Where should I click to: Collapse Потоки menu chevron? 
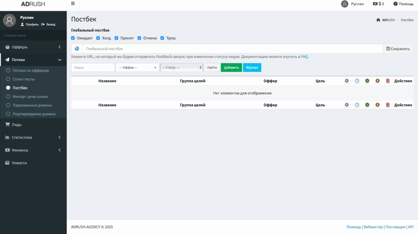coord(60,60)
